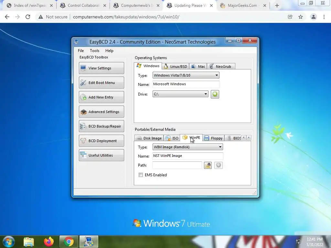Open the Edit Boot Menu section
Image resolution: width=331 pixels, height=248 pixels.
[x=101, y=82]
